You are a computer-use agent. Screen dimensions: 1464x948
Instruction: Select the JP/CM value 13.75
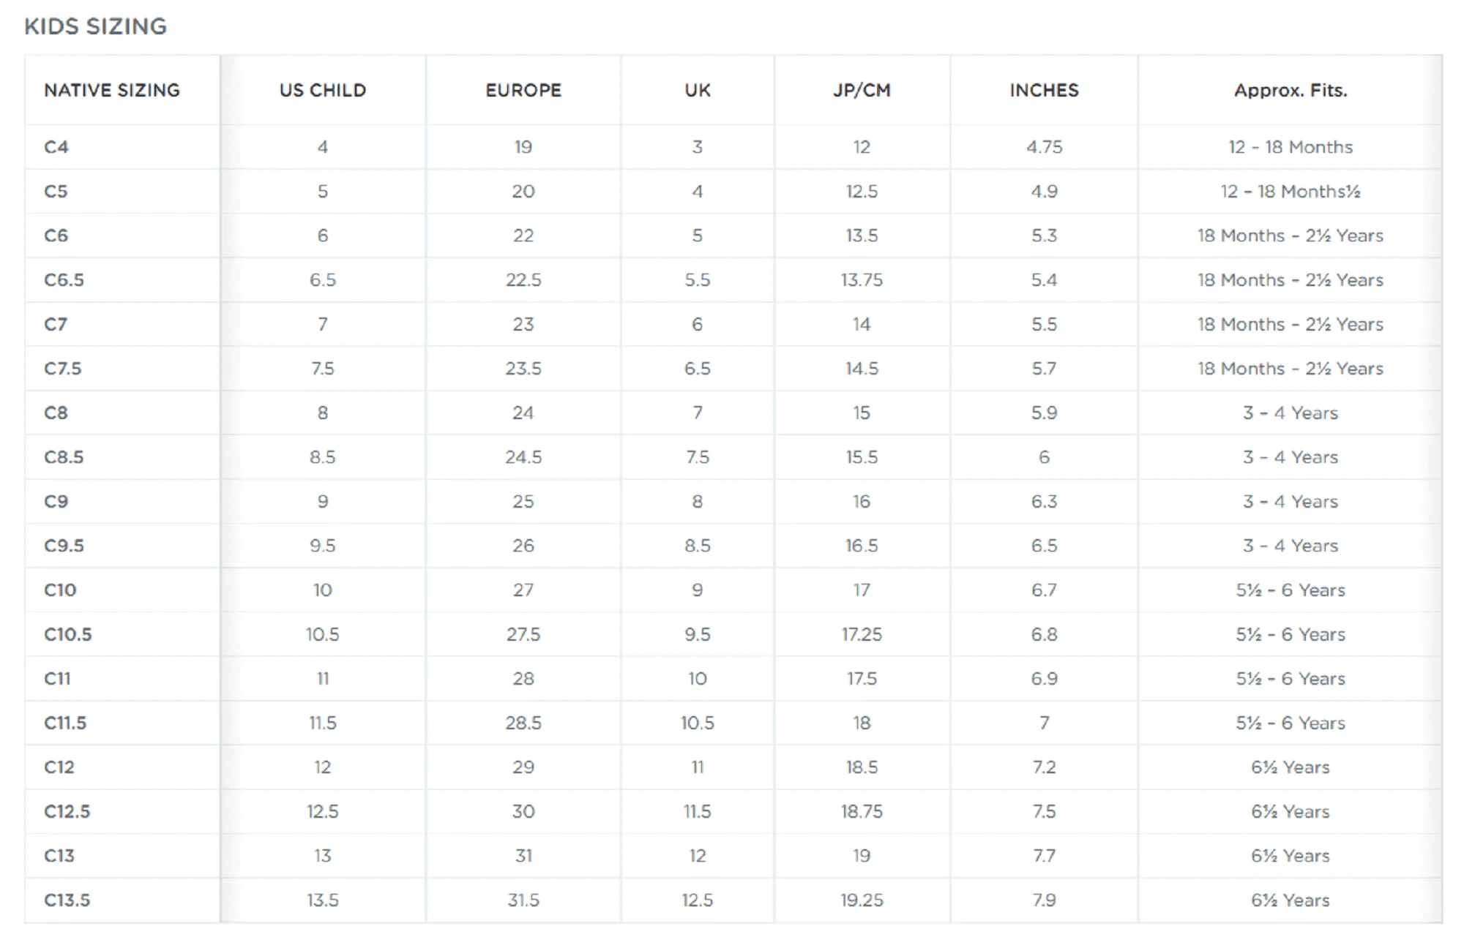[862, 280]
